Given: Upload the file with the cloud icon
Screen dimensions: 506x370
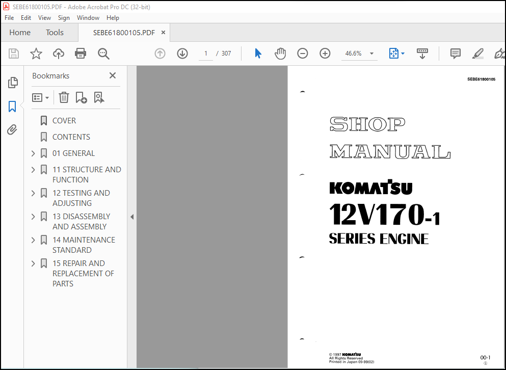Looking at the screenshot, I should [x=59, y=54].
